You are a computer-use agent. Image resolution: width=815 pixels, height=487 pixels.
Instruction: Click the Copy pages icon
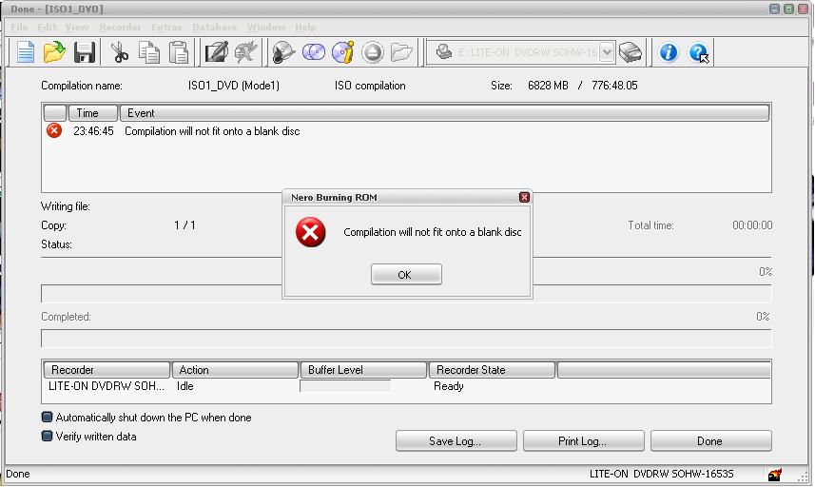point(149,52)
